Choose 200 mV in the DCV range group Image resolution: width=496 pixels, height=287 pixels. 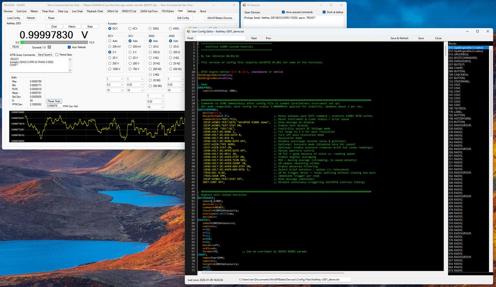click(x=110, y=47)
